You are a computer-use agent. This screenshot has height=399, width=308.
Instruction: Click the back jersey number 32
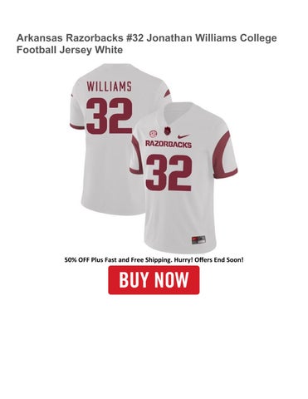click(x=109, y=116)
